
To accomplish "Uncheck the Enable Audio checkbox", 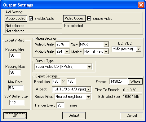I will (x=31, y=19).
